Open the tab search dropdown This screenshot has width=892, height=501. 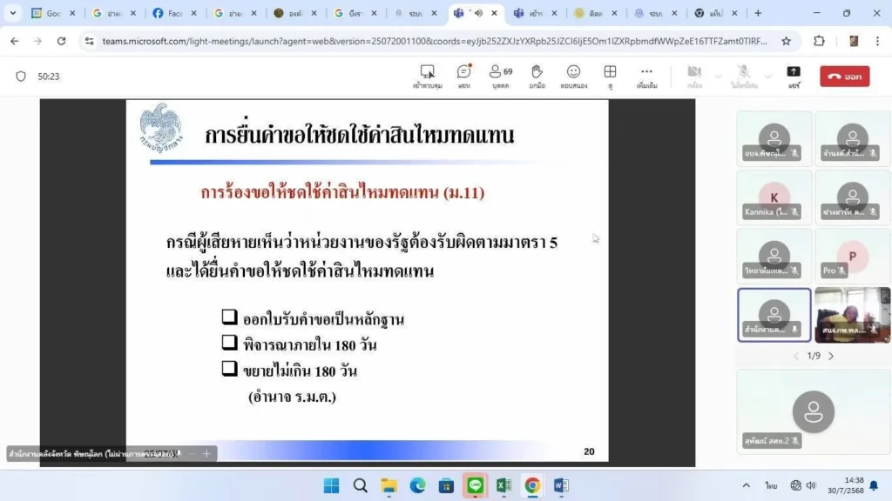[12, 13]
